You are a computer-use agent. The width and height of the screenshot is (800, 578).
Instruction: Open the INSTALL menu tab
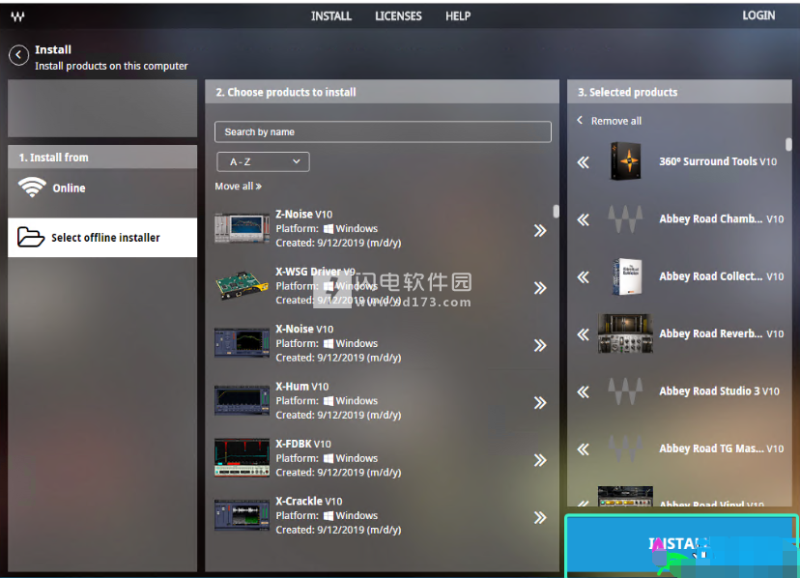click(331, 16)
